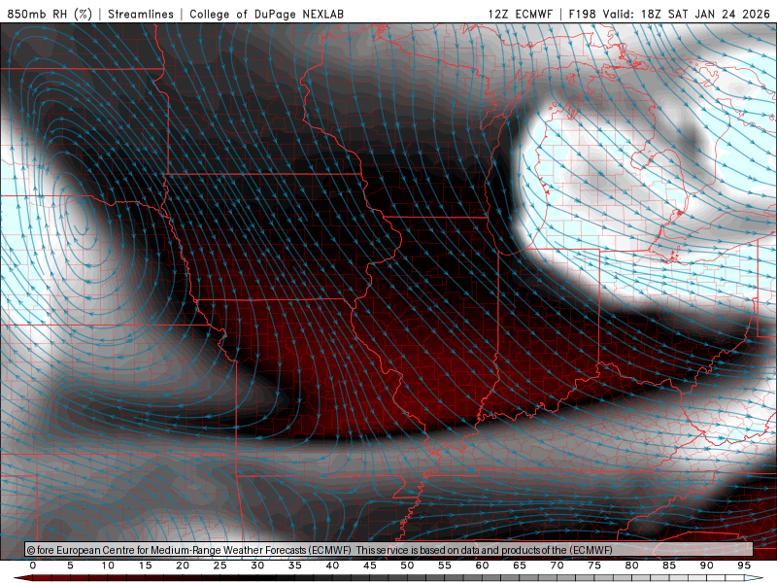This screenshot has width=777, height=583.
Task: Click the '60' value on RH scale
Action: click(482, 566)
